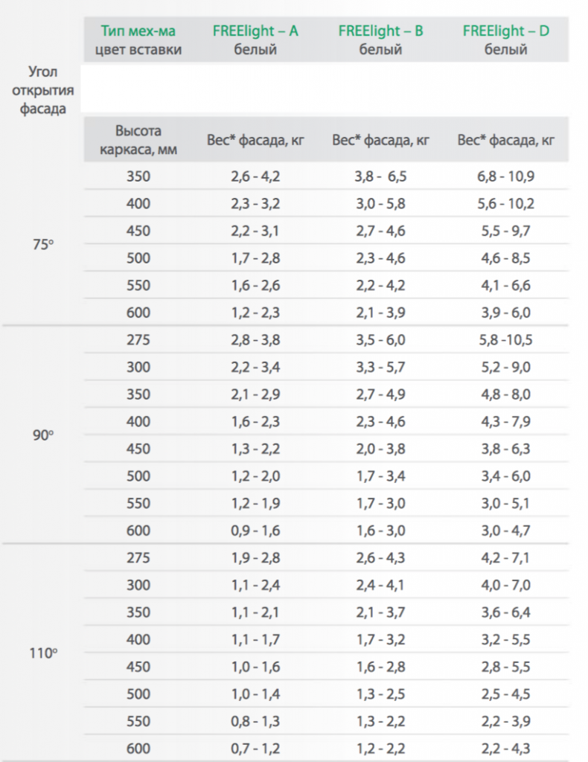Click the value 2,0 - 3,8 cell
Viewport: 588px width, 762px height.
tap(380, 449)
